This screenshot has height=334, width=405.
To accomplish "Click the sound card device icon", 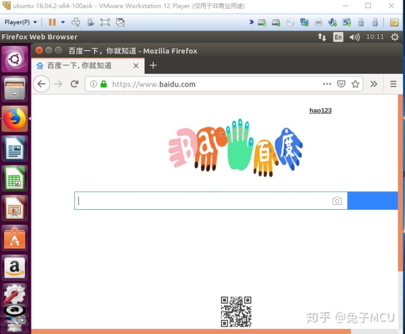I will [x=332, y=22].
